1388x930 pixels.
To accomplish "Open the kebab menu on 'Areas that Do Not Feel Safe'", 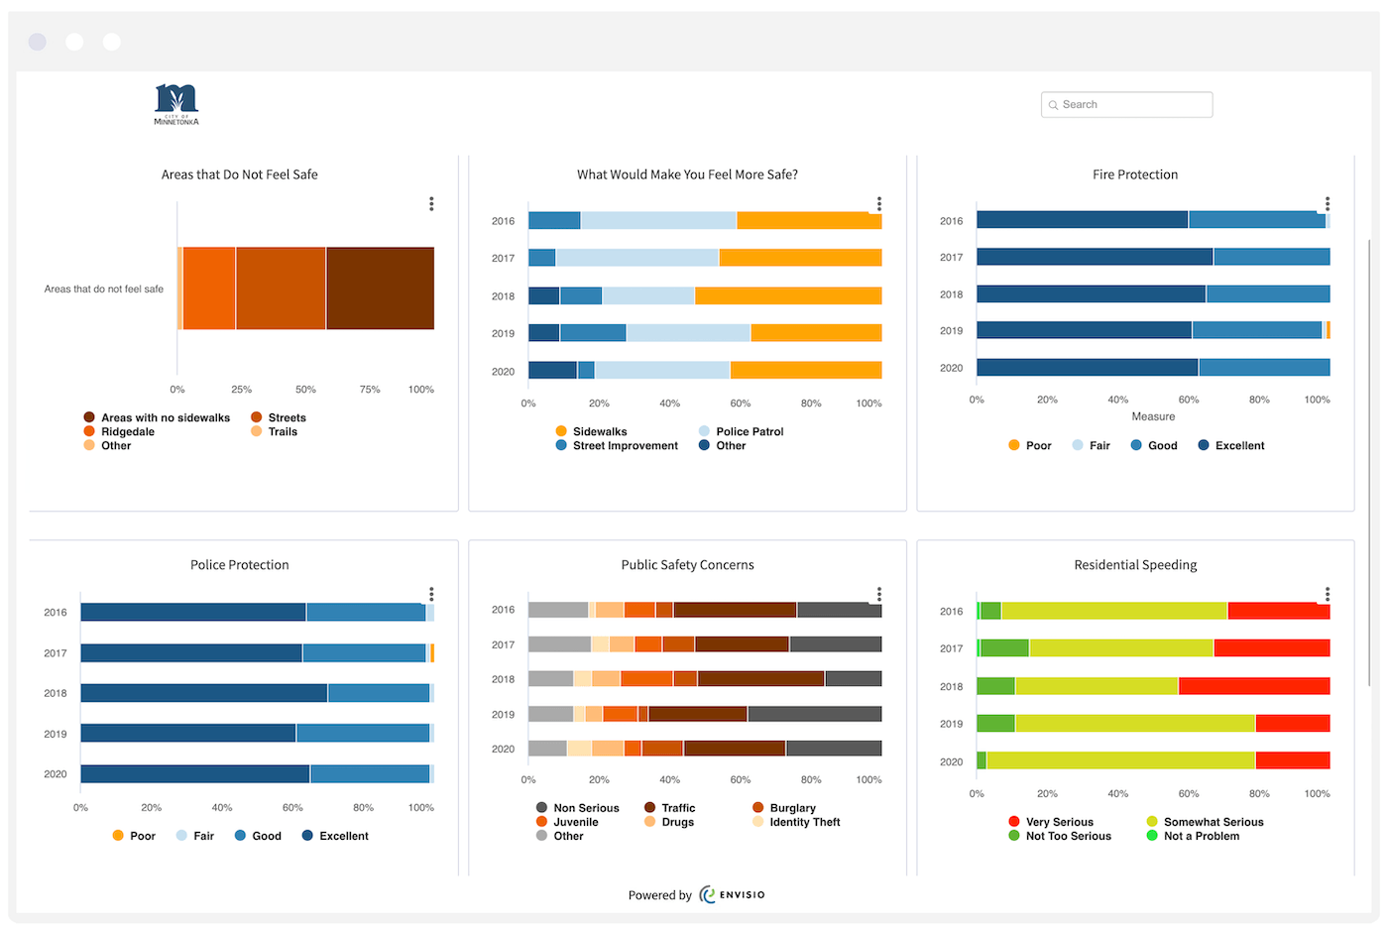I will (431, 203).
